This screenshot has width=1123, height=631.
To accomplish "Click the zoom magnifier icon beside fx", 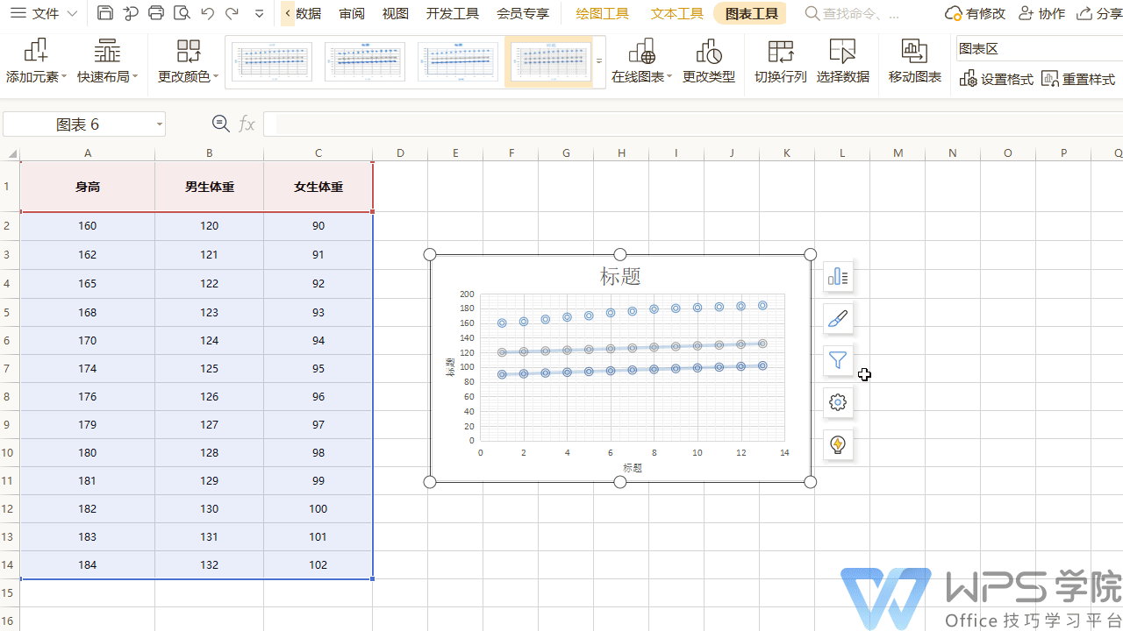I will (221, 124).
